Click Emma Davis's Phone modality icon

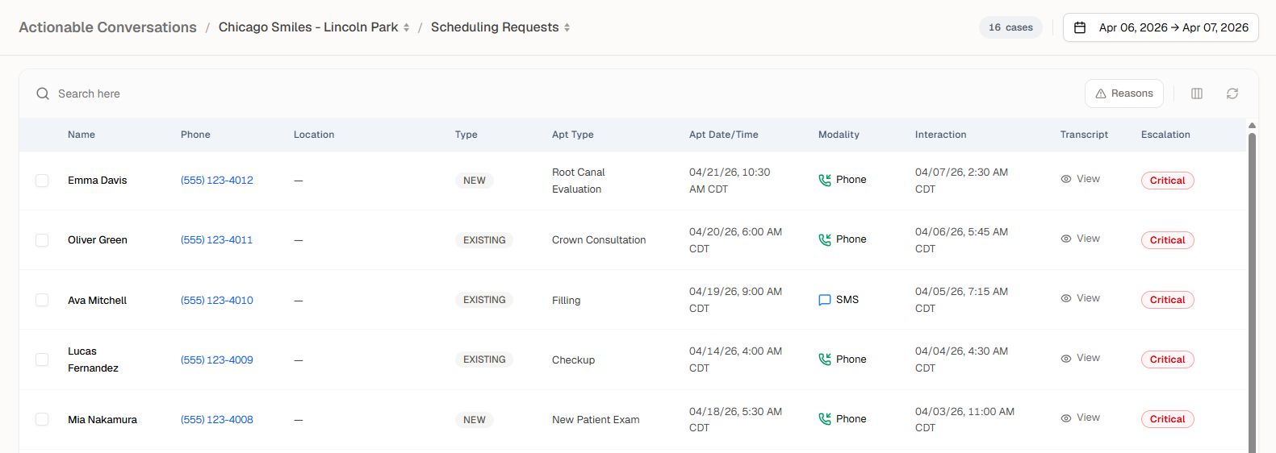tap(825, 180)
